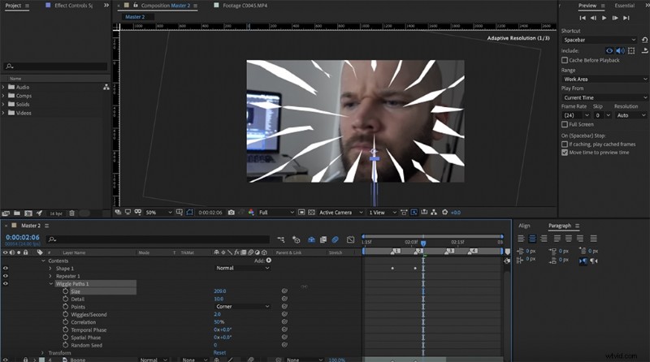Open the Range Work Area dropdown
650x362 pixels.
click(x=604, y=79)
